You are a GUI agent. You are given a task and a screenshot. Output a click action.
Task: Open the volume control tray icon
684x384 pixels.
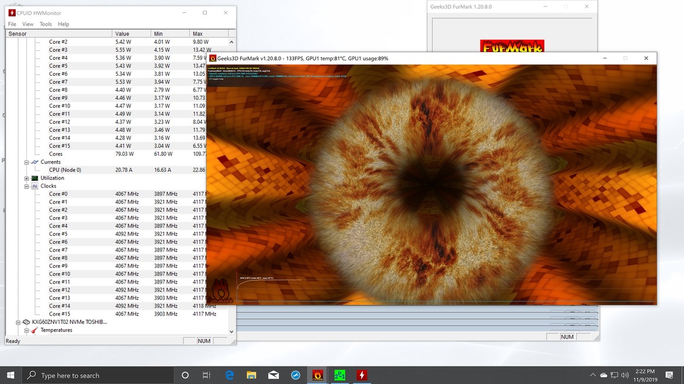(x=625, y=375)
